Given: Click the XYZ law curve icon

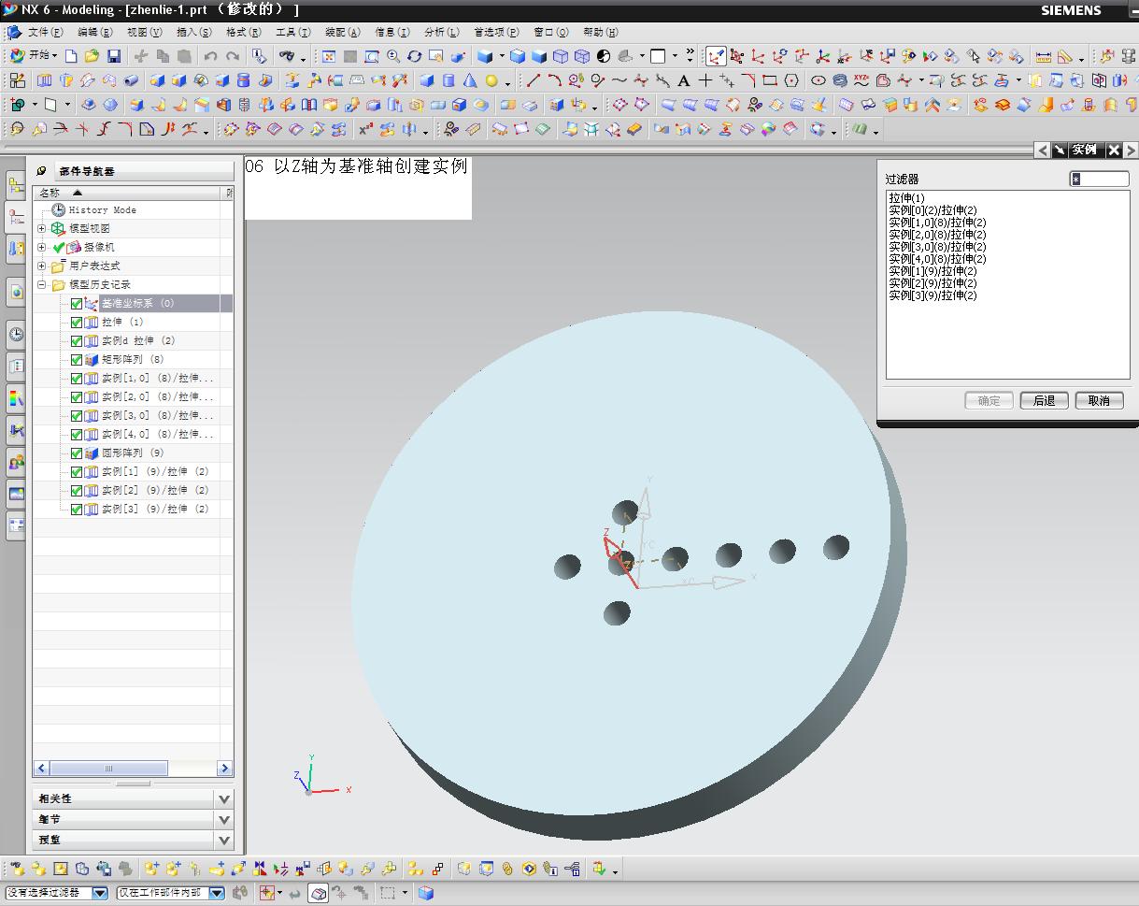Looking at the screenshot, I should [x=861, y=80].
